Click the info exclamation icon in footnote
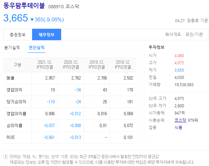Image resolution: width=209 pixels, height=166 pixels. tap(6, 156)
